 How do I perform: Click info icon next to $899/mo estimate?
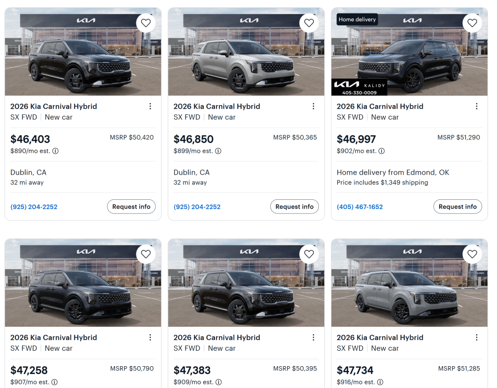218,151
